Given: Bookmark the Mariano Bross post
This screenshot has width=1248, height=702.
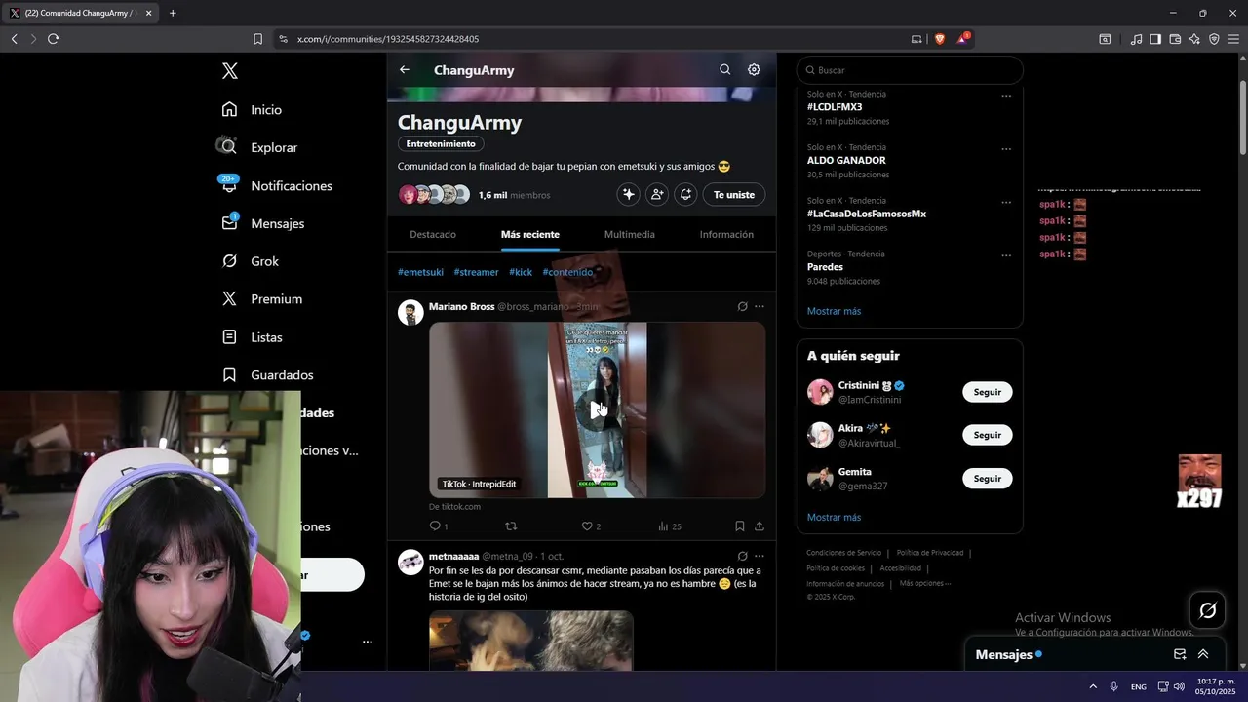Looking at the screenshot, I should [x=740, y=526].
